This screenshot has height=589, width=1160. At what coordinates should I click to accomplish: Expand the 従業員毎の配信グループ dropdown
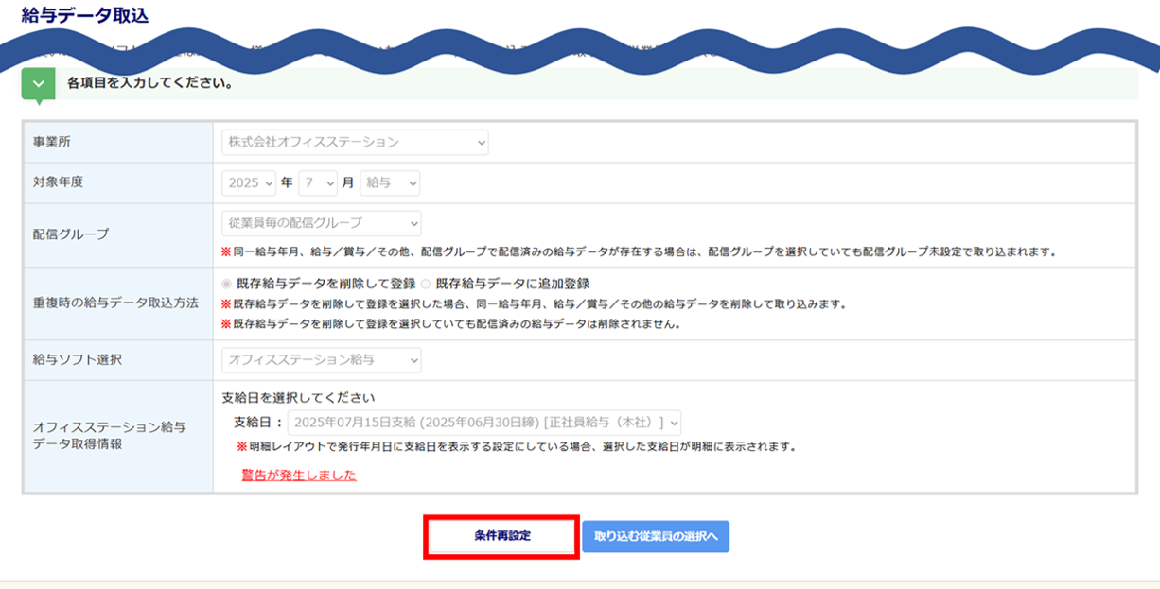tap(322, 224)
